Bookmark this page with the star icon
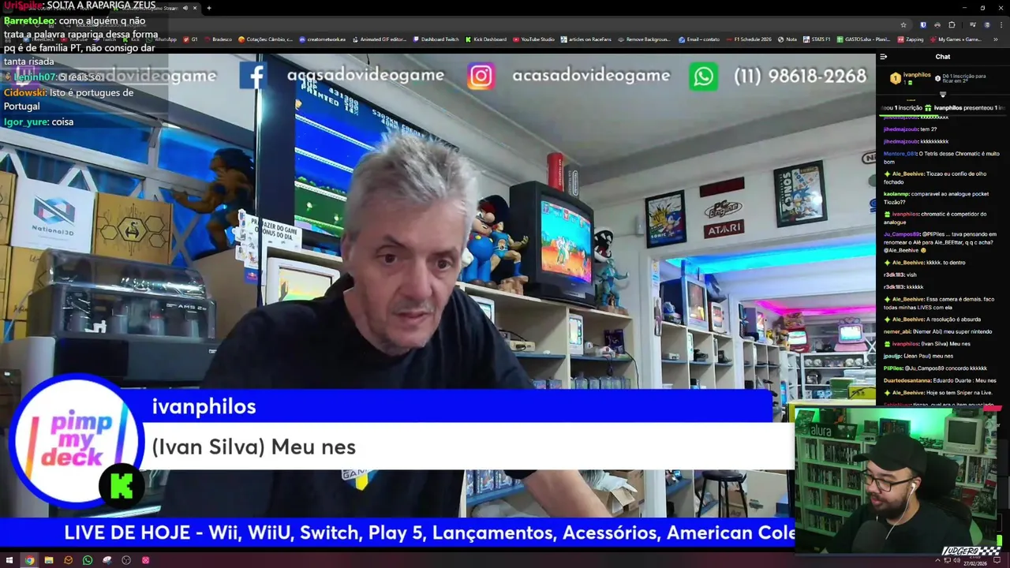 (x=905, y=24)
